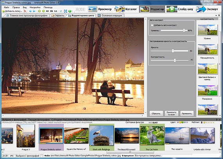The width and height of the screenshot is (223, 159).
Task: Turn filter state to выкл
Action: click(x=155, y=123)
